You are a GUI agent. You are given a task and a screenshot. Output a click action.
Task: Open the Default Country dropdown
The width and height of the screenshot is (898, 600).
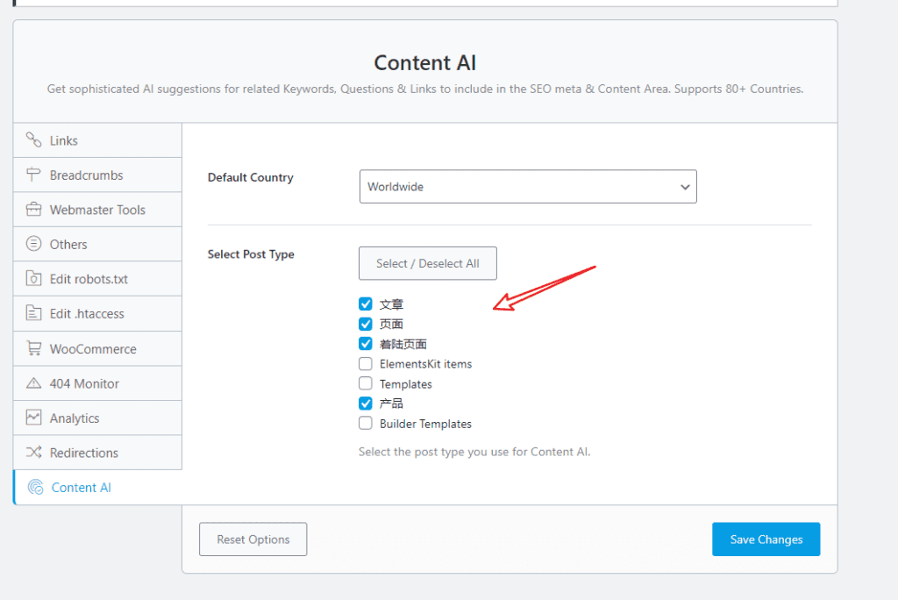(x=528, y=186)
